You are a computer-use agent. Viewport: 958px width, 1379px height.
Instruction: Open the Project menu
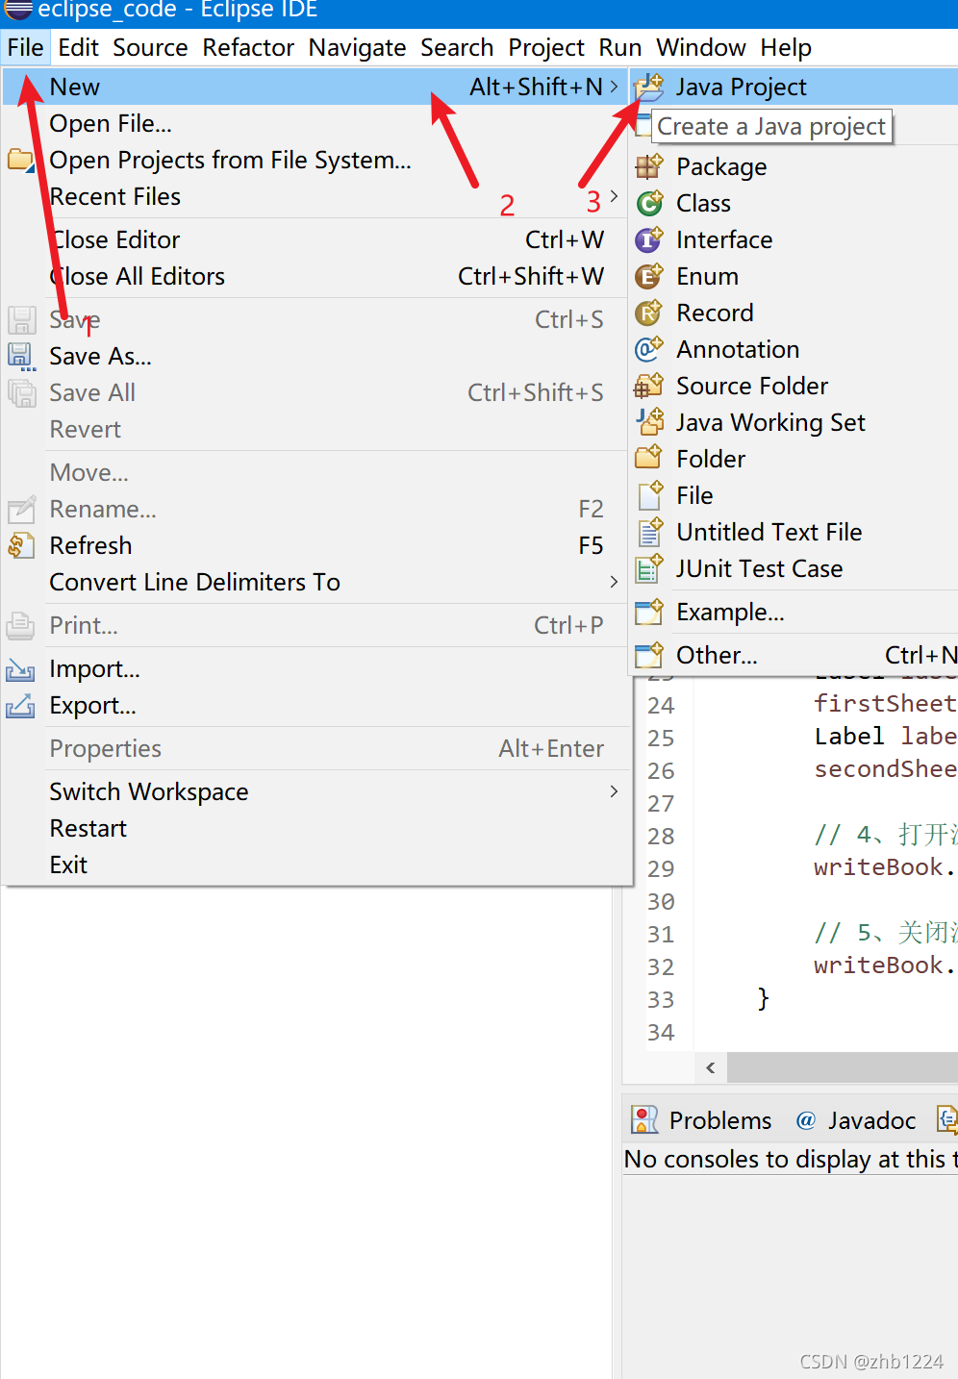pos(546,47)
